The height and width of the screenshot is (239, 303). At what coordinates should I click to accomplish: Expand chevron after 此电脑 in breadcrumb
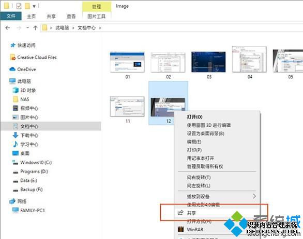[73, 28]
